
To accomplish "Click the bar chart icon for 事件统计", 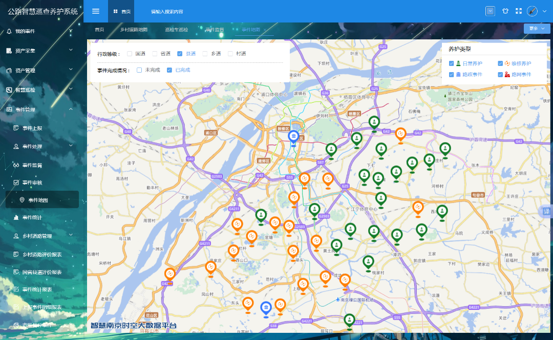I will coord(16,217).
